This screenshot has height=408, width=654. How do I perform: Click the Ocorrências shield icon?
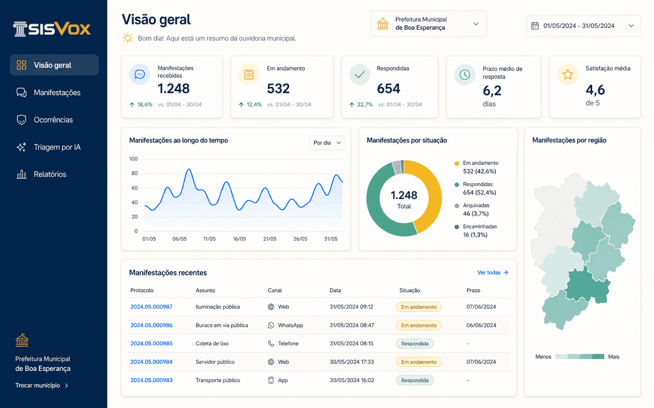tap(21, 120)
